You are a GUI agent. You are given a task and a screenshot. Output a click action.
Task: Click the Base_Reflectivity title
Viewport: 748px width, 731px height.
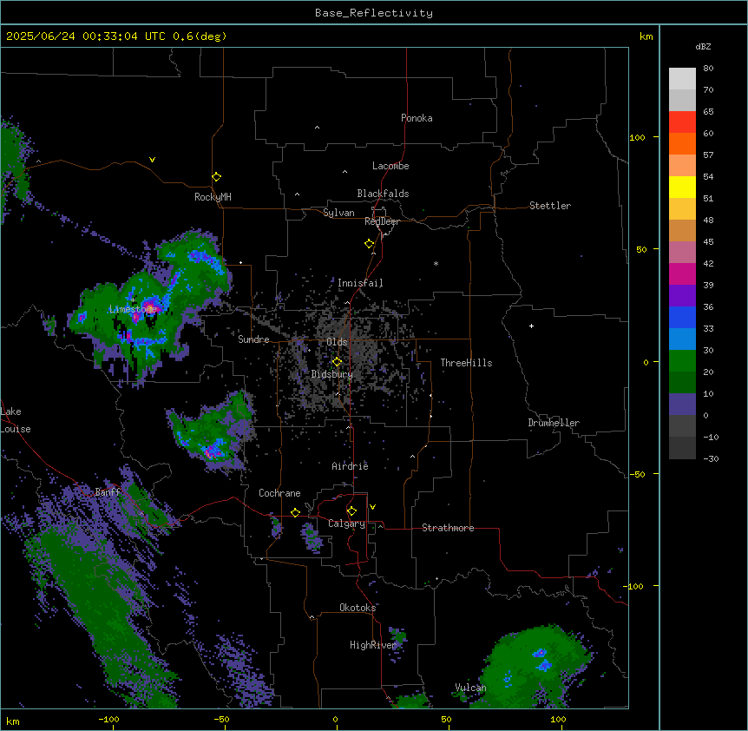click(x=374, y=13)
